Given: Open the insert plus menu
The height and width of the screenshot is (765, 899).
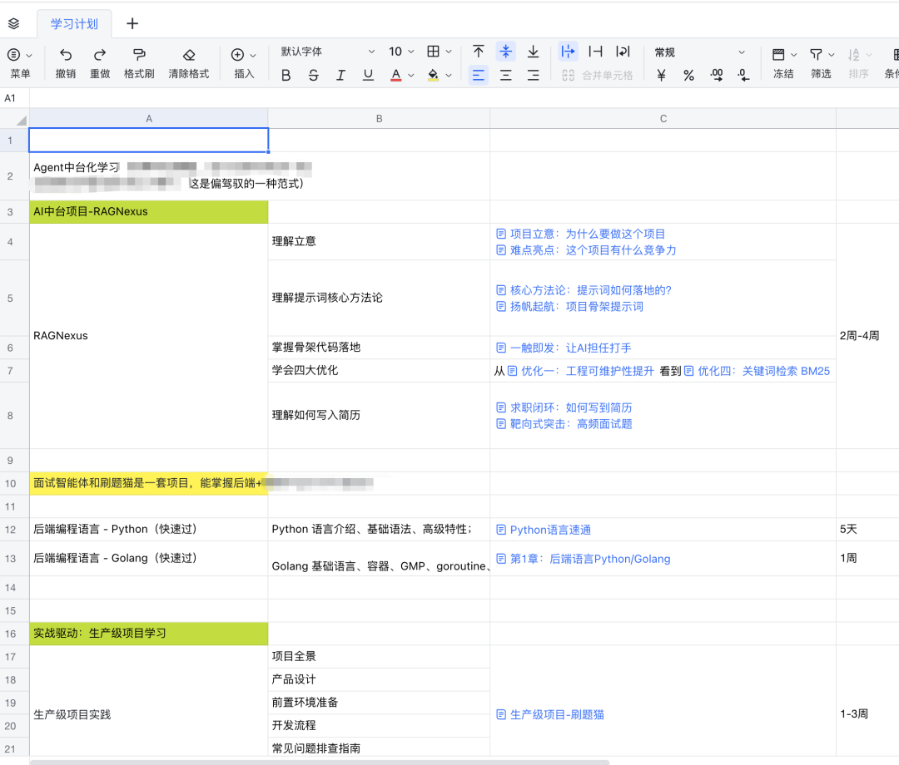Looking at the screenshot, I should (237, 54).
